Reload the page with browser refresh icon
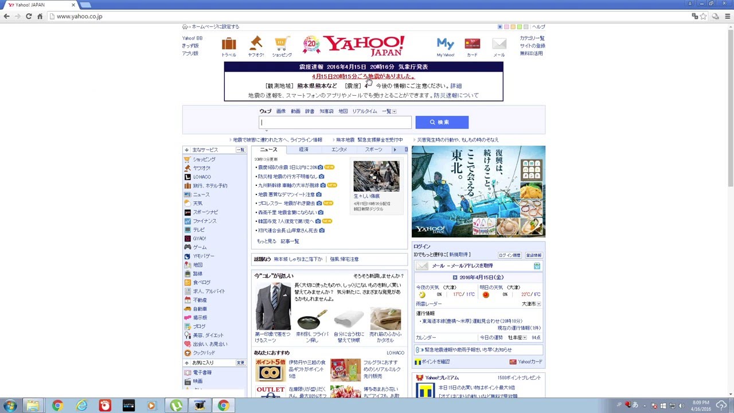 [29, 16]
